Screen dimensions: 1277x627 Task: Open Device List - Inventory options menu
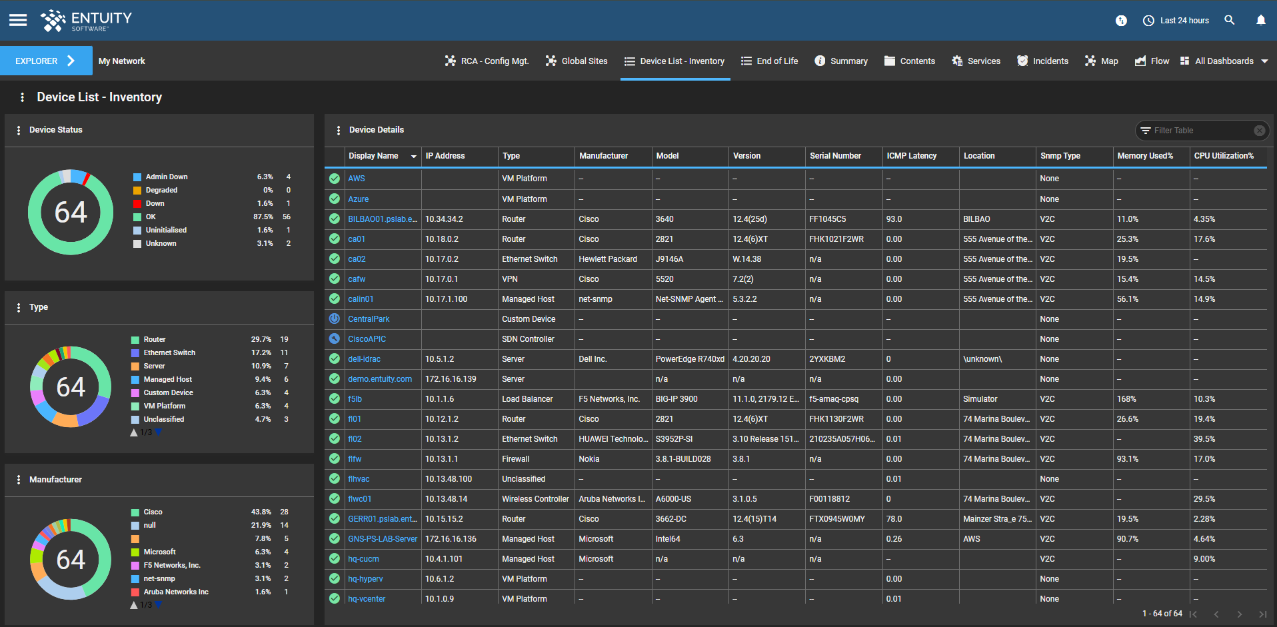click(x=22, y=97)
